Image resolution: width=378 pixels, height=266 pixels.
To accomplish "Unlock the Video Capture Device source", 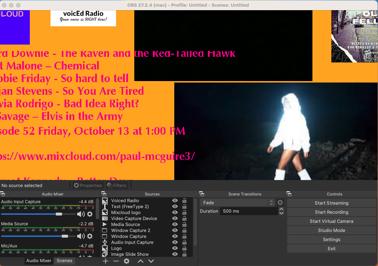I will [184, 219].
